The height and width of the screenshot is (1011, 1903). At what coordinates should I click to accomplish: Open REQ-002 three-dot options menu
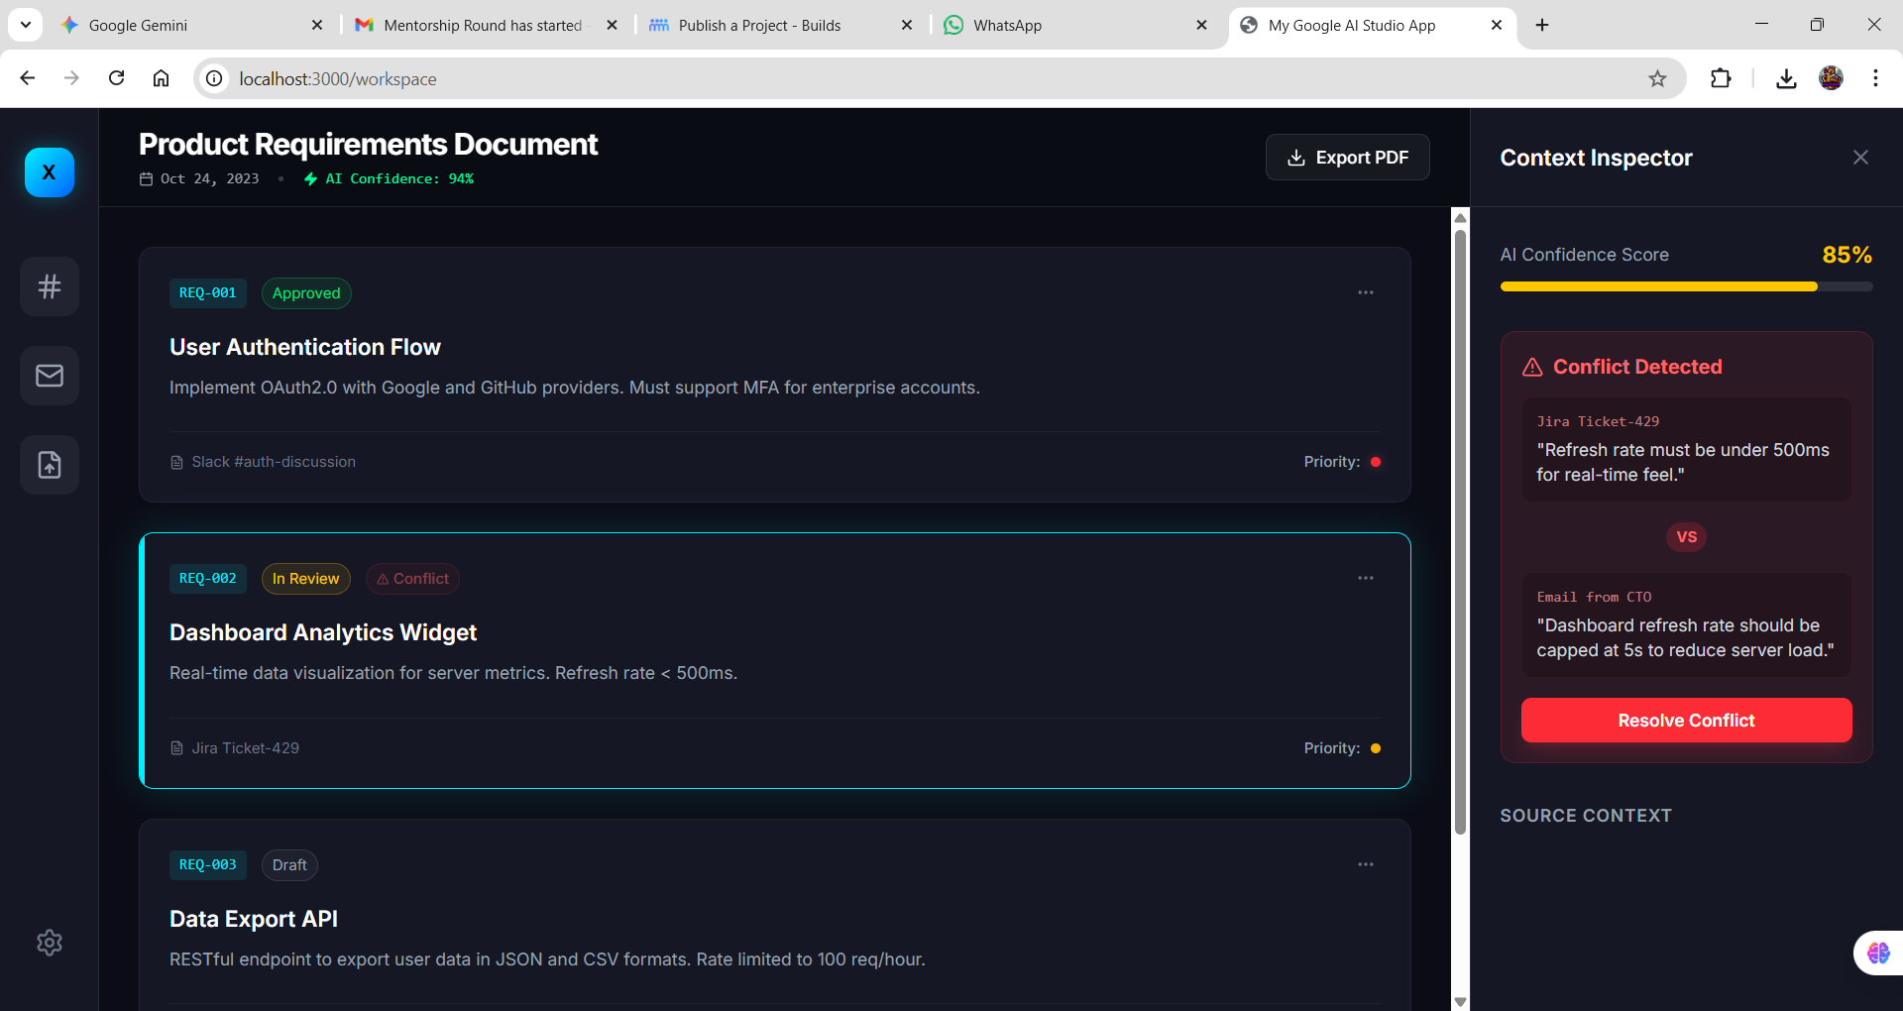coord(1365,578)
